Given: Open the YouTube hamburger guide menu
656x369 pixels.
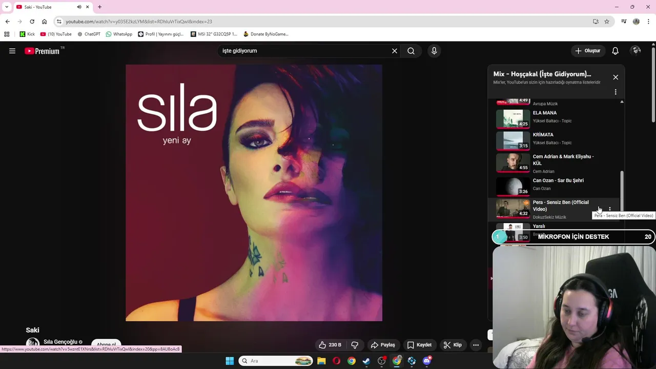Looking at the screenshot, I should tap(12, 51).
